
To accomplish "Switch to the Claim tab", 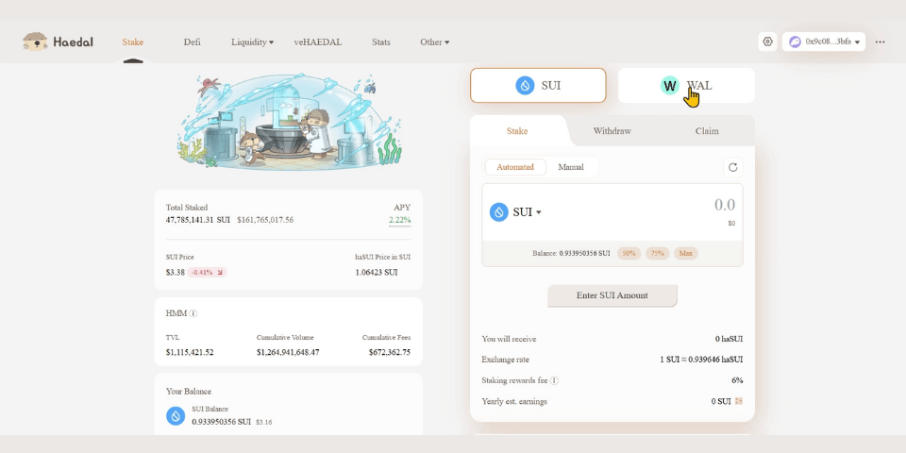I will click(x=707, y=130).
